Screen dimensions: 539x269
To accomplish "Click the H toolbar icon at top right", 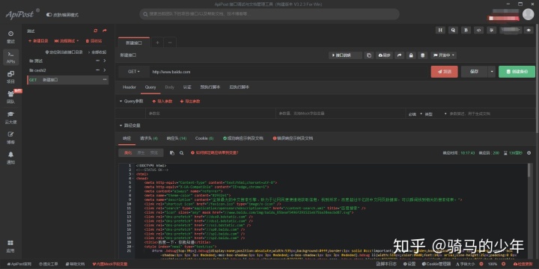I will point(440,30).
